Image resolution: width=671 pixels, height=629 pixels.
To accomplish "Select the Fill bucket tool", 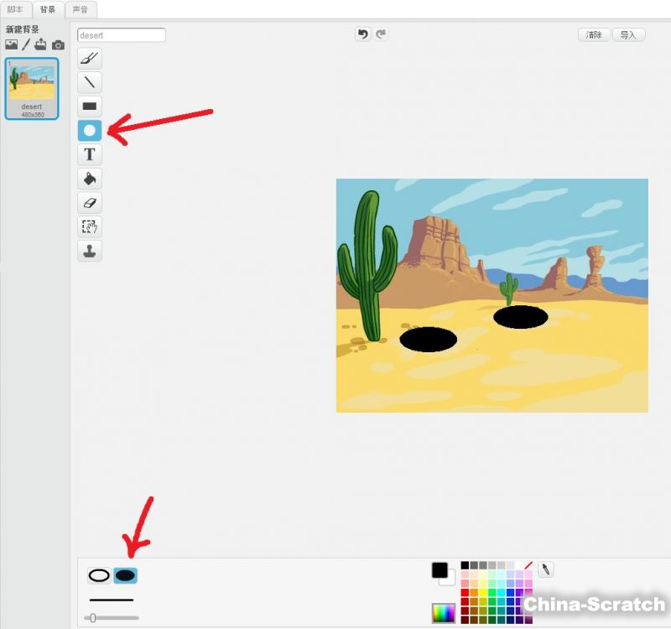I will click(90, 179).
